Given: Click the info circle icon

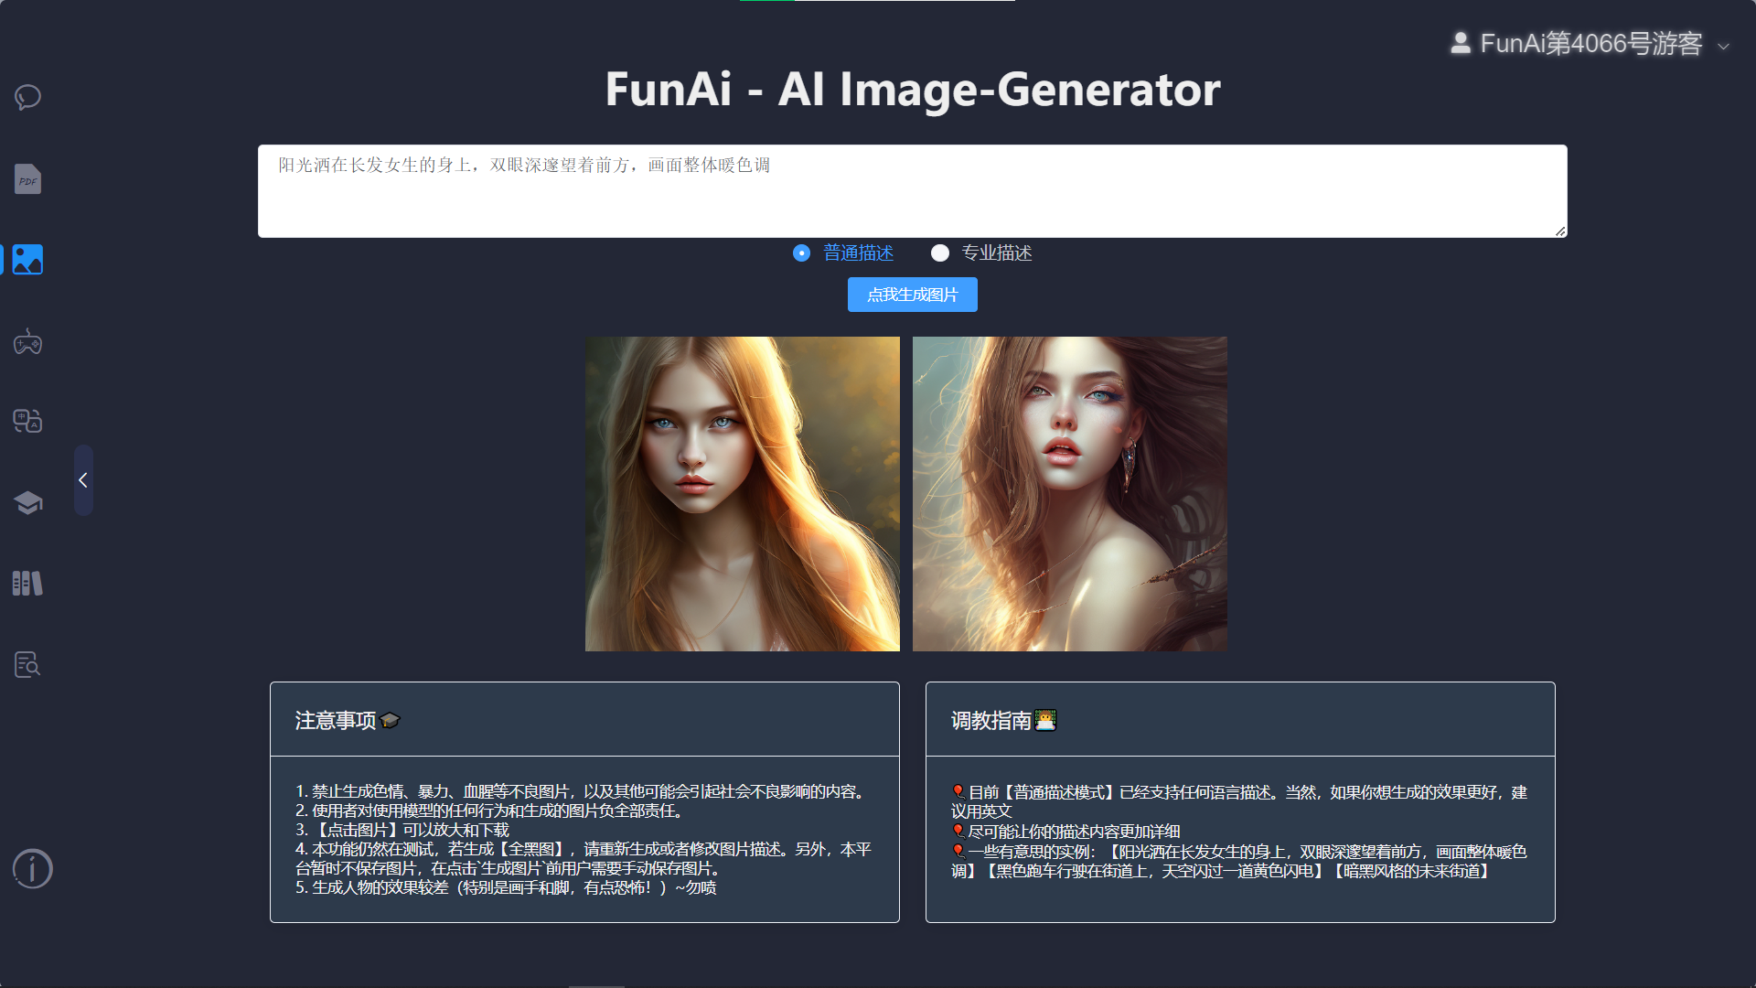Looking at the screenshot, I should 32,868.
